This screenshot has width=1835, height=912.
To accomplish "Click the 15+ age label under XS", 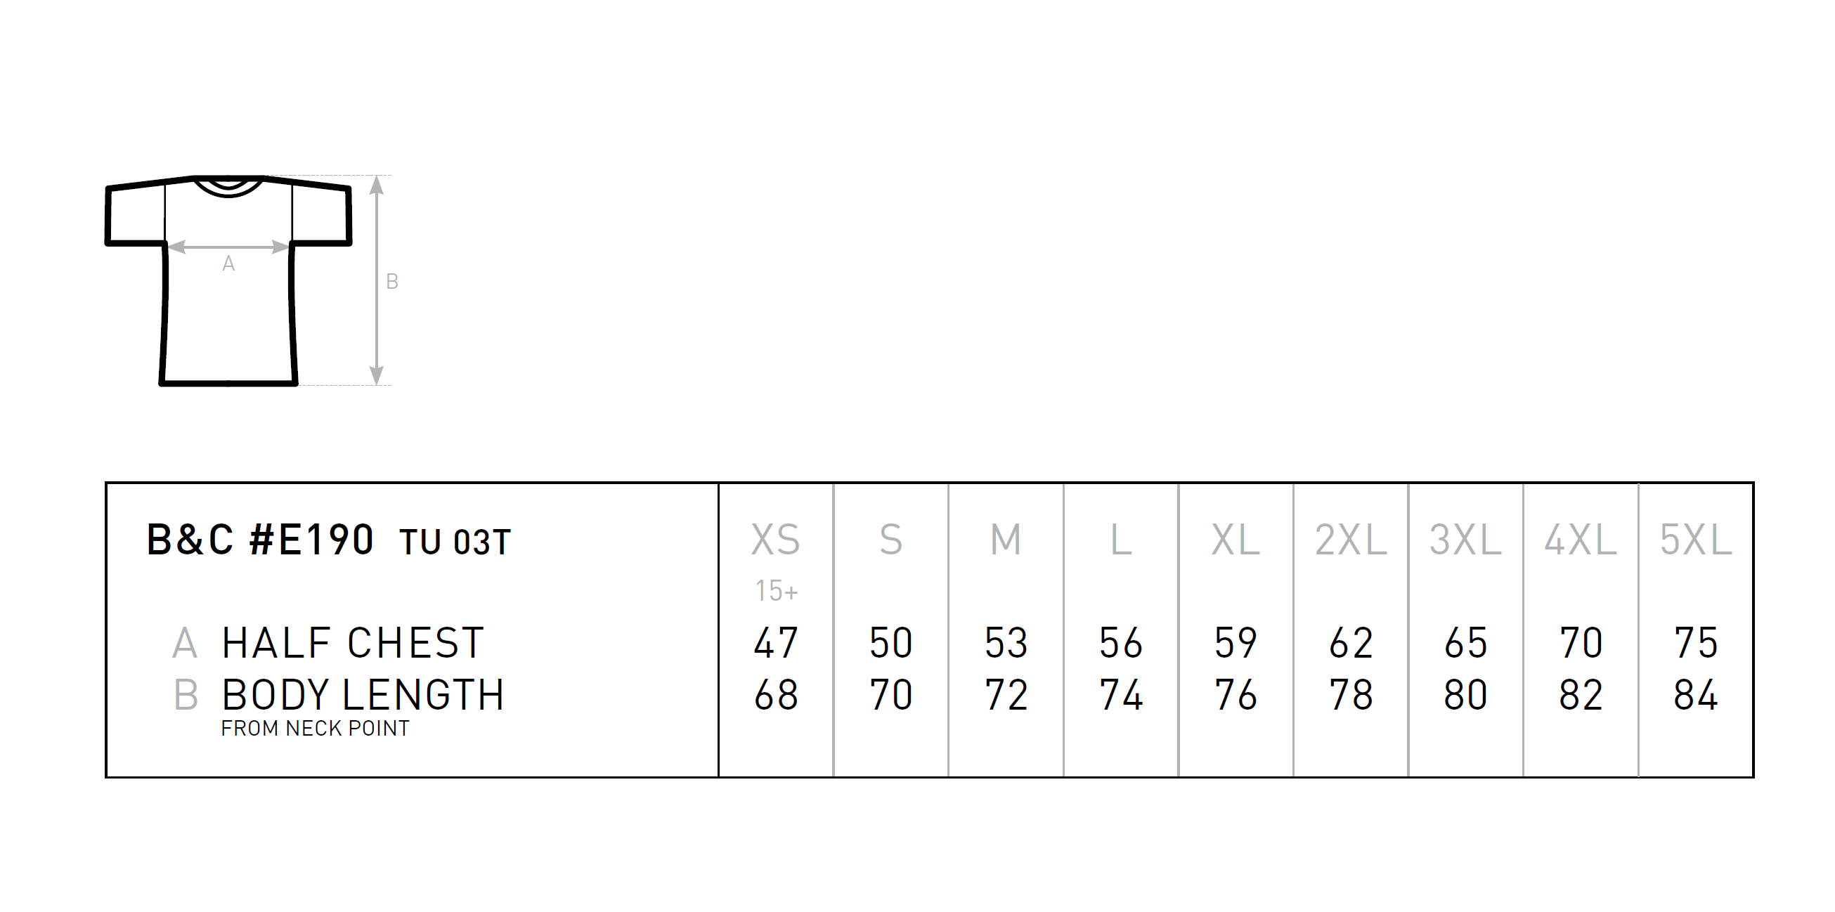I will click(x=777, y=591).
